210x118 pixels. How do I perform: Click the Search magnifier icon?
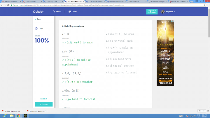[54, 11]
